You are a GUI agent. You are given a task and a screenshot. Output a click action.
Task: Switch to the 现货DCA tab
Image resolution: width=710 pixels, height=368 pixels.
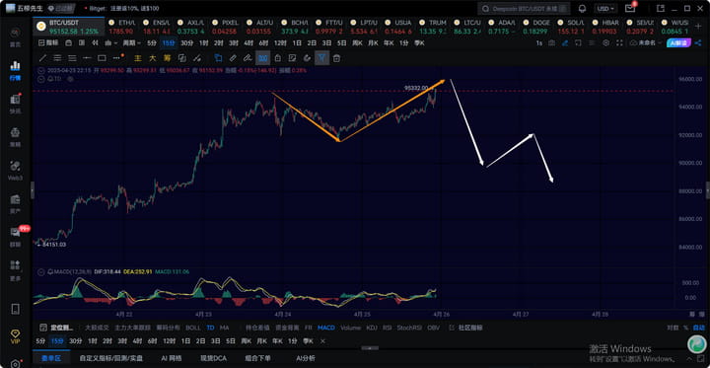(x=213, y=358)
